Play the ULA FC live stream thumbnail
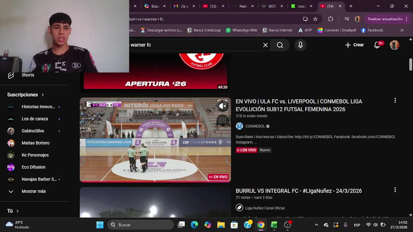 click(x=155, y=140)
